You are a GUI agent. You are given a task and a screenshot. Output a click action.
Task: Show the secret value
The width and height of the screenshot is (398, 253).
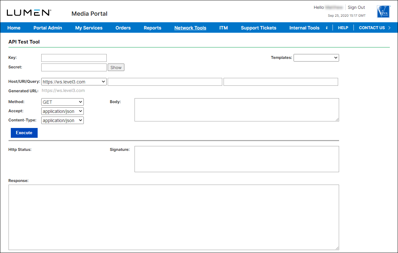click(x=116, y=67)
